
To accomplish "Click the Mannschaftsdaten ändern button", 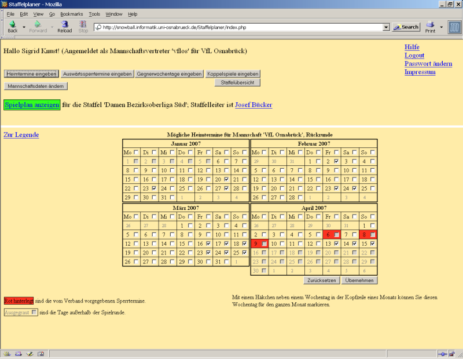I will [36, 86].
